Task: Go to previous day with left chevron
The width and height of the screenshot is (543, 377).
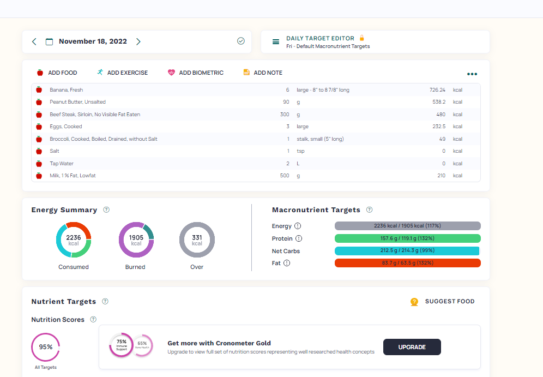Action: (x=34, y=41)
